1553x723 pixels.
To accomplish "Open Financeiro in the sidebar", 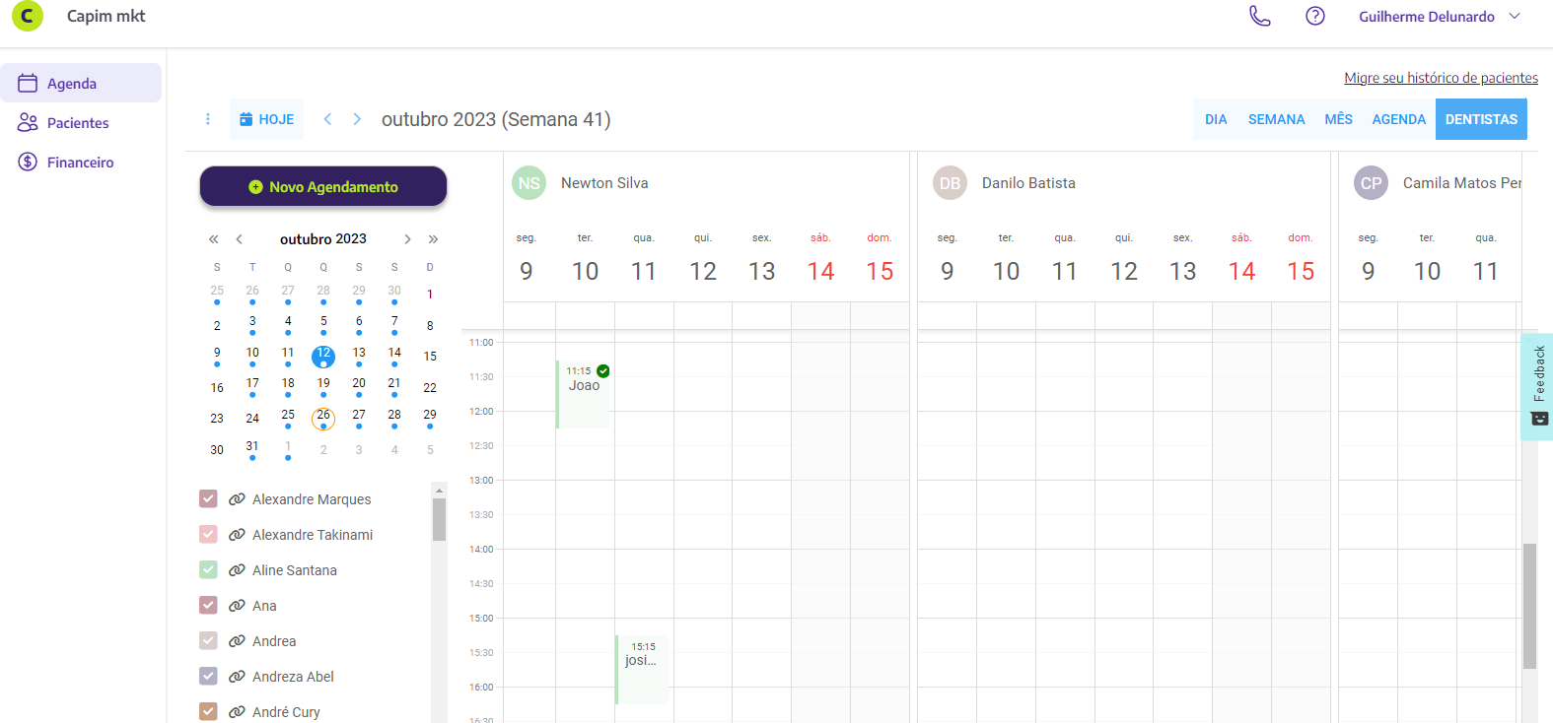I will point(81,162).
